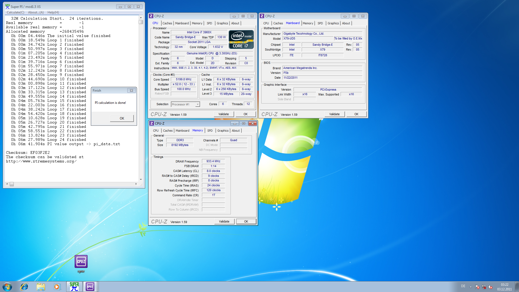
Task: Click Validate in CPU-Z Memory window
Action: tap(224, 221)
